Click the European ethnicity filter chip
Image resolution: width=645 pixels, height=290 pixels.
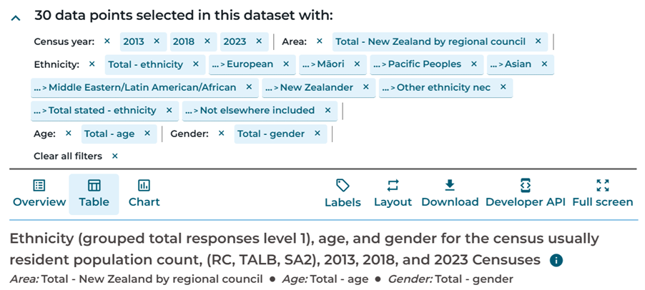(x=246, y=64)
